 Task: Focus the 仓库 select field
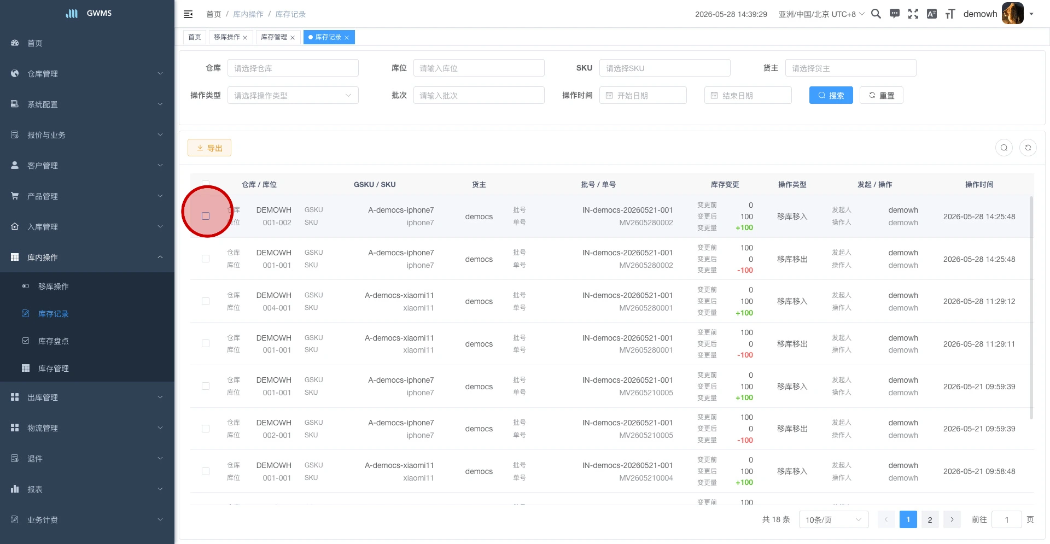point(293,68)
